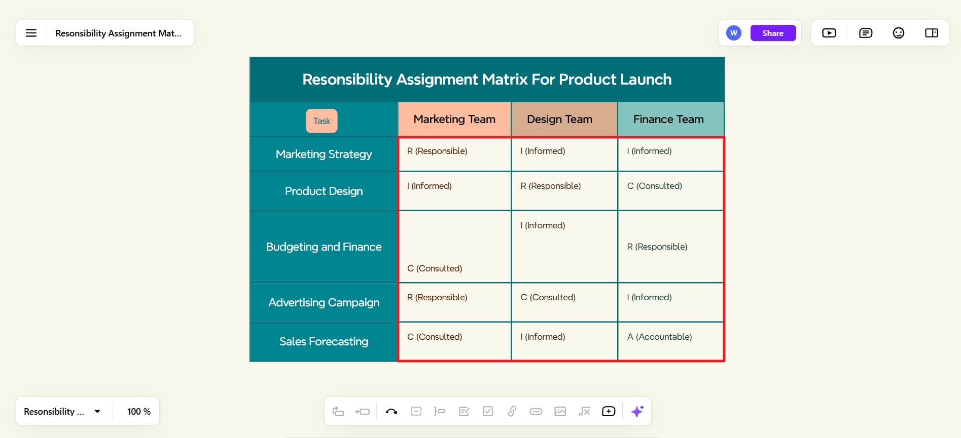
Task: Select the Advertising Campaign row header
Action: (324, 302)
